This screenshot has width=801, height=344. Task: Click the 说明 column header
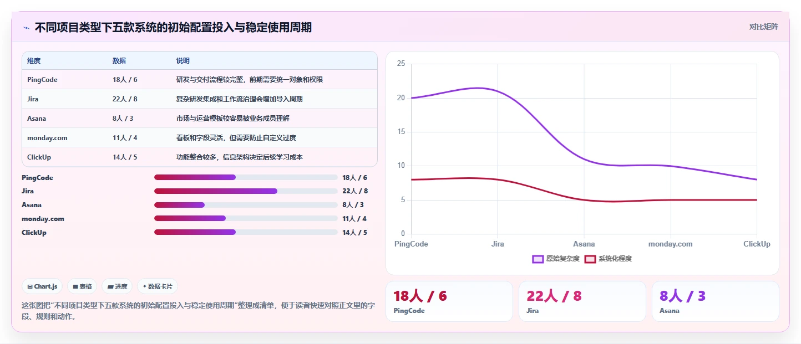pyautogui.click(x=183, y=61)
